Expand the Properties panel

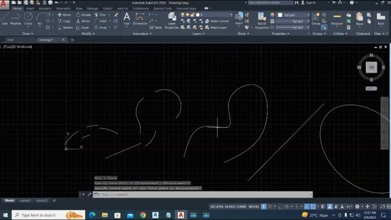(x=280, y=34)
